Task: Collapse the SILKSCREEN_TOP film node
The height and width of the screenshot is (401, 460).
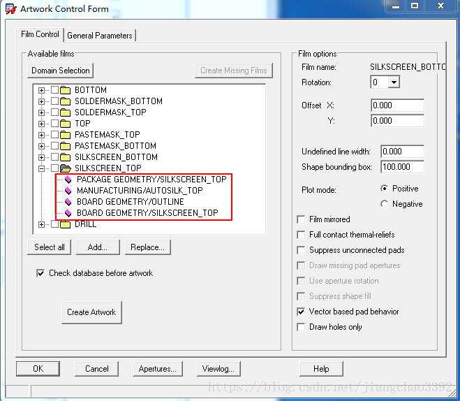Action: coord(41,168)
